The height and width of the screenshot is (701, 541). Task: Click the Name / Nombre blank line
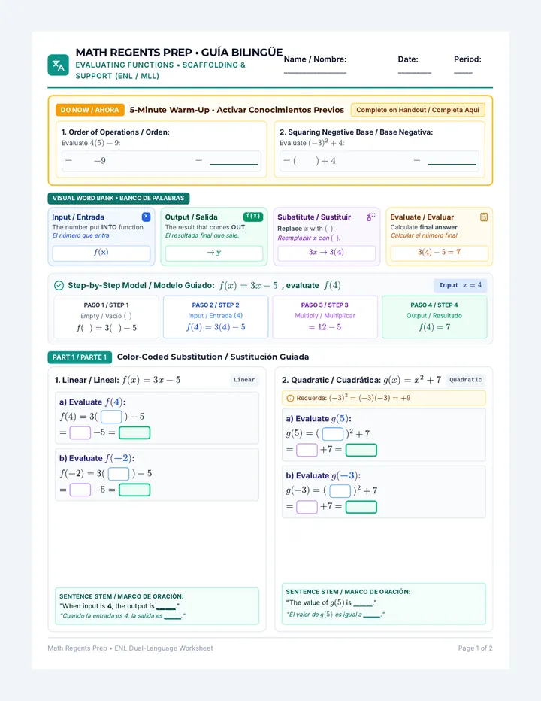pyautogui.click(x=315, y=72)
